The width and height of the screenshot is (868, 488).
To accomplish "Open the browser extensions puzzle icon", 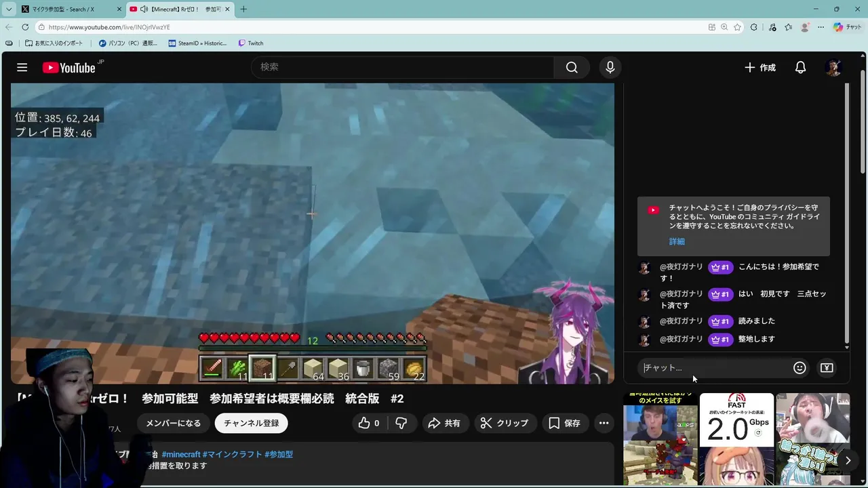I will [x=754, y=27].
